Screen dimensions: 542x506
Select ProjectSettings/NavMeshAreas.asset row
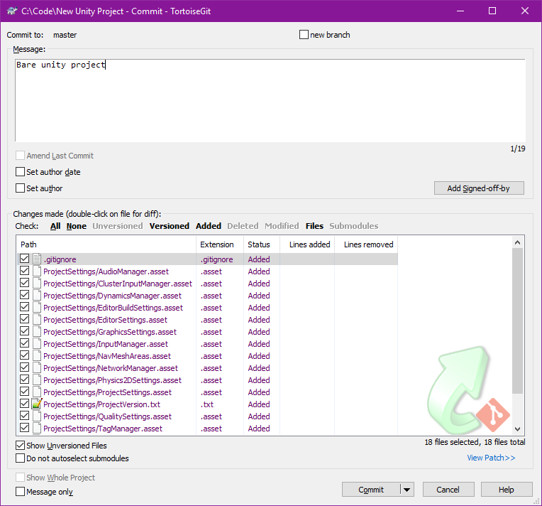pos(207,355)
